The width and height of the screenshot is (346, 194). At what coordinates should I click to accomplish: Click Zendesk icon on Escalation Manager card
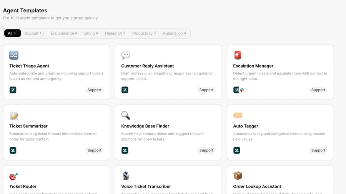tap(236, 90)
